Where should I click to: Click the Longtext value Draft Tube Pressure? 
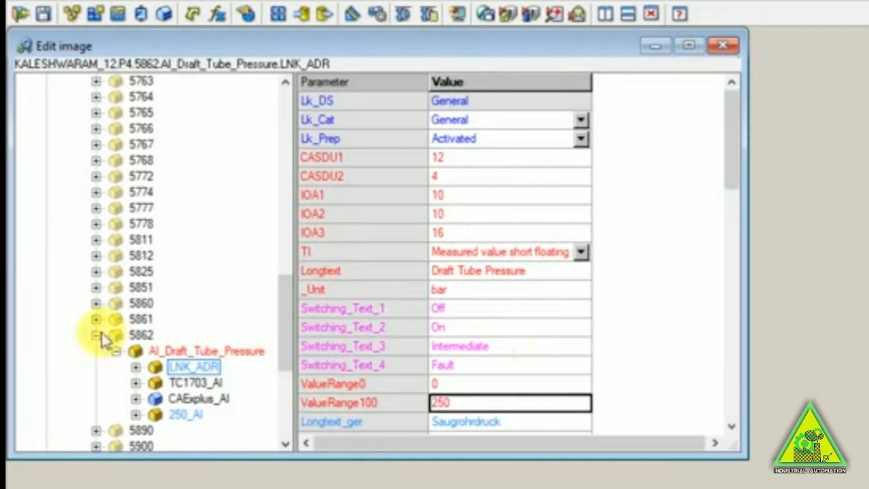479,271
